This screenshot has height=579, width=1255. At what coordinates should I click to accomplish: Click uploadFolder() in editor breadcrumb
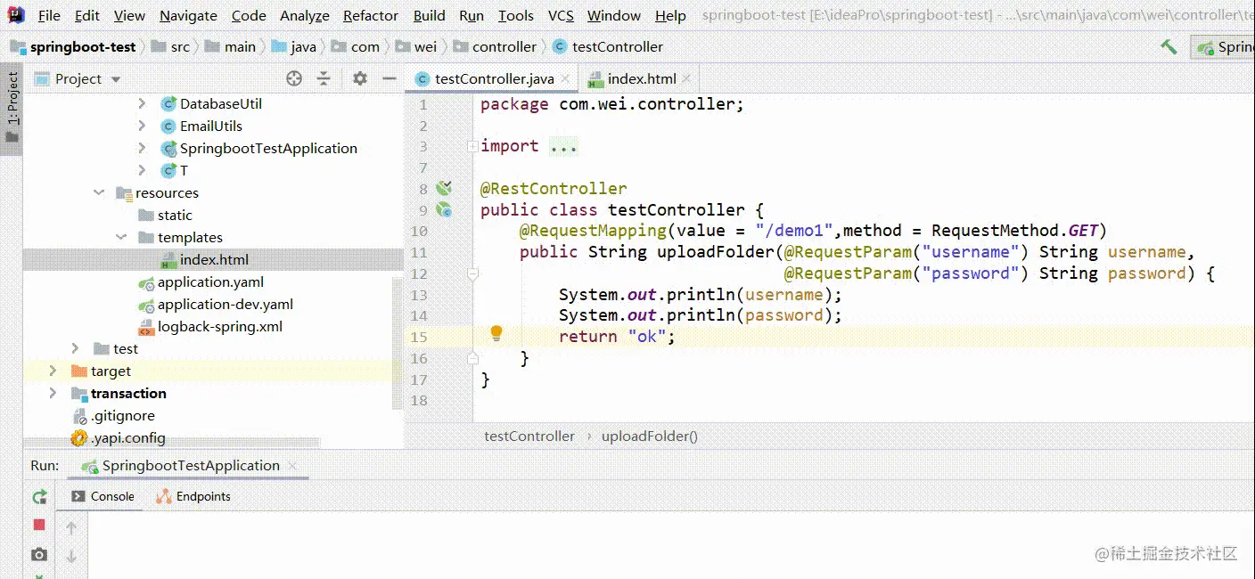pyautogui.click(x=649, y=436)
